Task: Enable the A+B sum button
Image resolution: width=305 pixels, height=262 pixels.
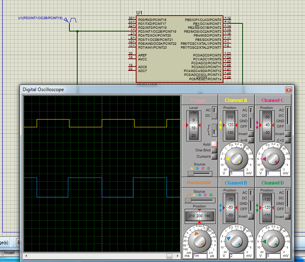Action: tap(251, 140)
